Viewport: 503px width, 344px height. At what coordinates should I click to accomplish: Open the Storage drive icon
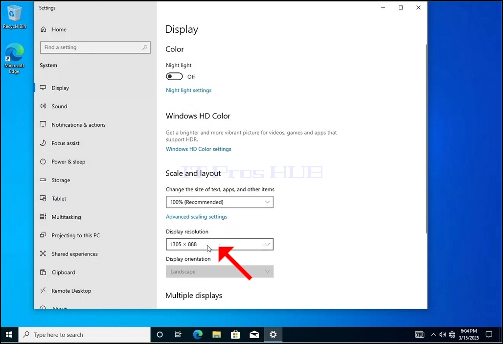[x=43, y=180]
